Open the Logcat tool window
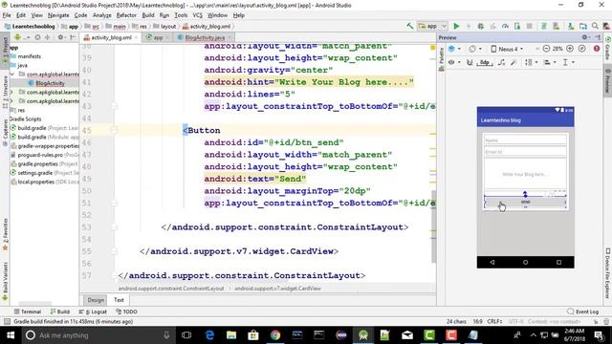The height and width of the screenshot is (344, 612). pos(93,312)
